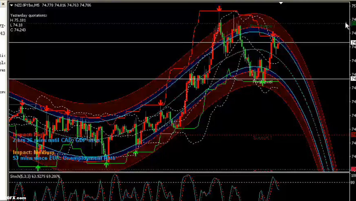Select the red sell arrow above the highest candle
This screenshot has width=356, height=201.
coord(220,8)
